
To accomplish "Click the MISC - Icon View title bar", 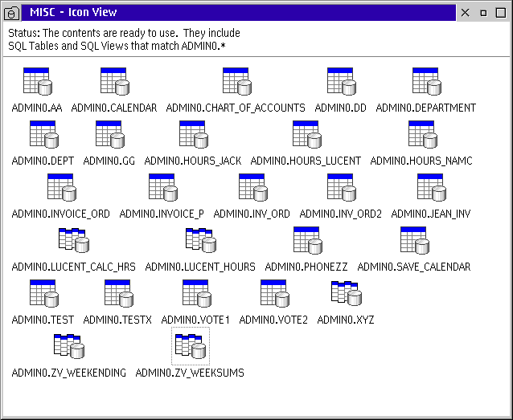I will [x=239, y=13].
